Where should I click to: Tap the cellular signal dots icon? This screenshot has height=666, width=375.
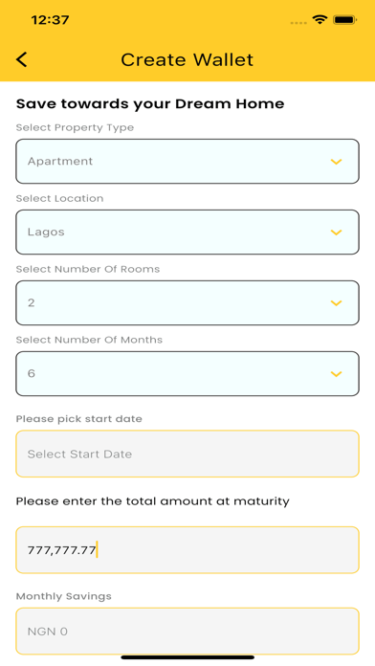pos(298,23)
